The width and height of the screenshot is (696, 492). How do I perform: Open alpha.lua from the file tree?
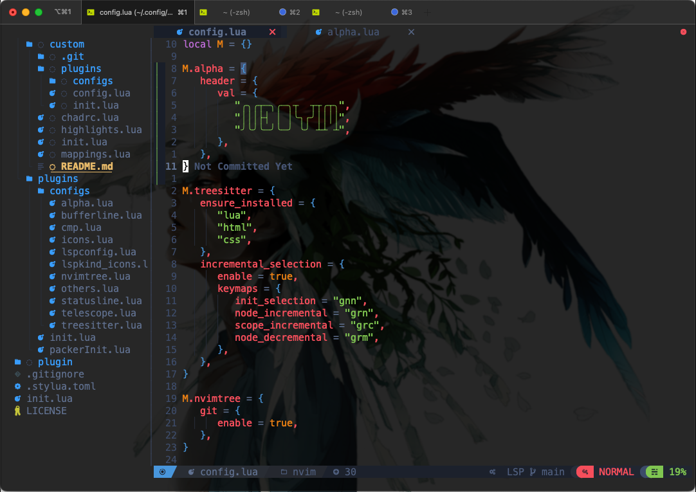[87, 203]
